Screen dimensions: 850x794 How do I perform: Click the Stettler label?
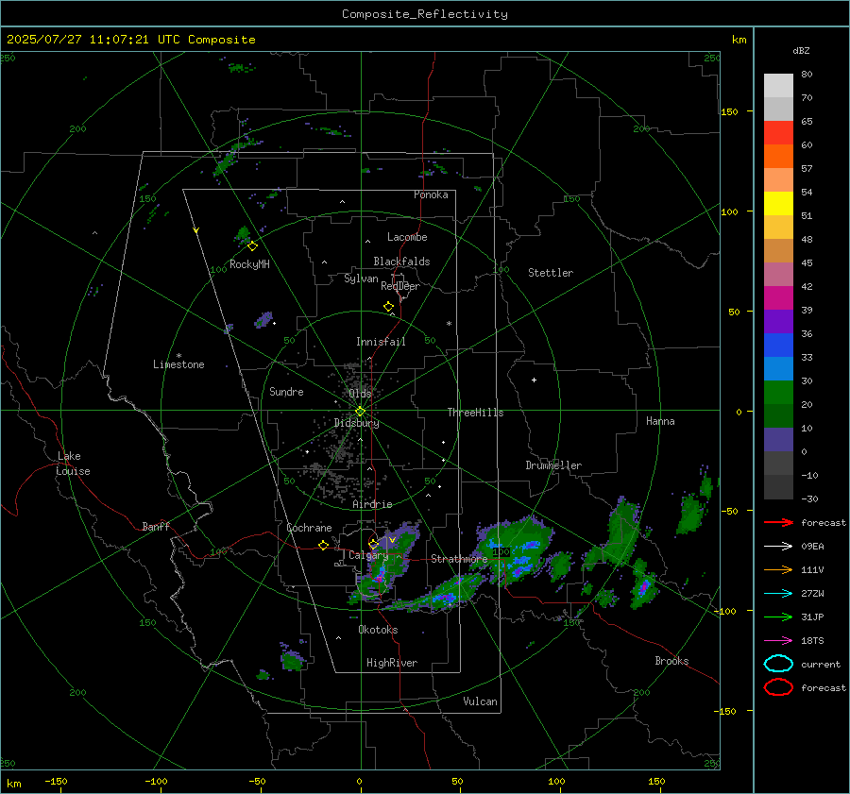pos(551,273)
